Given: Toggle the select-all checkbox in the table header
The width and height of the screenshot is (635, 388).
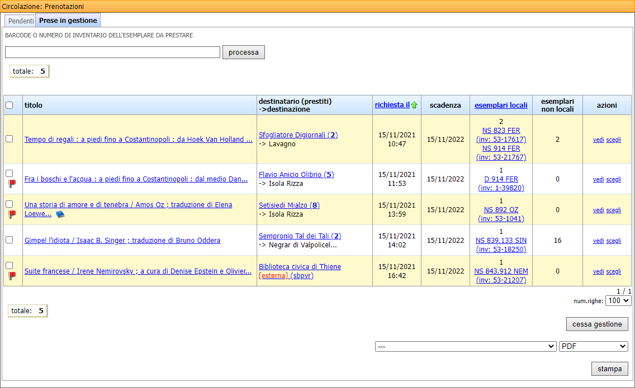Looking at the screenshot, I should tap(9, 105).
